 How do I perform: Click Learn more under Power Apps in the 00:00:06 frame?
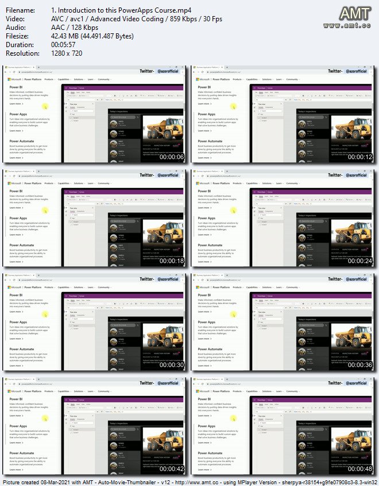(x=16, y=131)
